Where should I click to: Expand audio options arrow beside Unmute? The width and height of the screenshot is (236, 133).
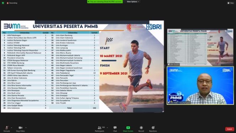(11, 128)
